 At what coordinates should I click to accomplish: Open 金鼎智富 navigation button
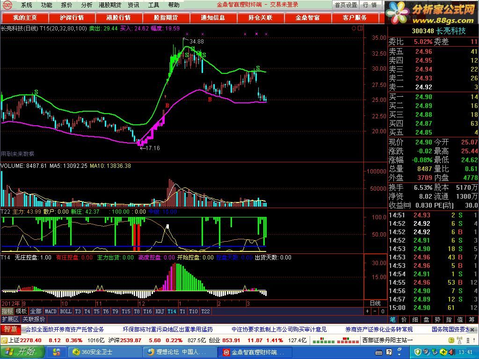coord(307,18)
